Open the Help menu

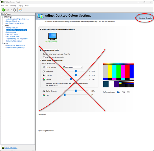(x=27, y=5)
